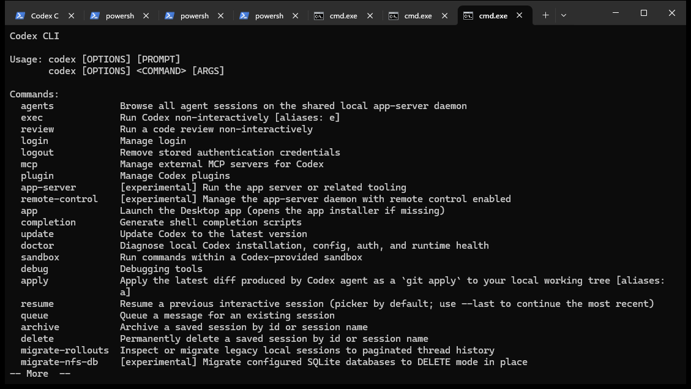This screenshot has width=691, height=389.
Task: Click the 'resume' command name
Action: pos(37,304)
